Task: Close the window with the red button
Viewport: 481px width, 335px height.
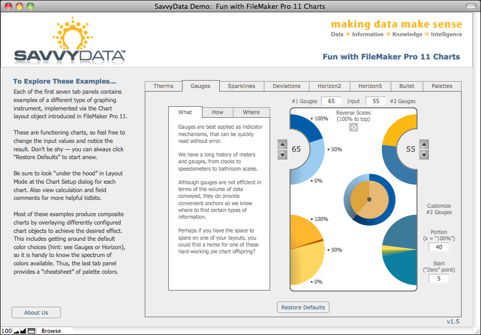Action: pyautogui.click(x=8, y=6)
